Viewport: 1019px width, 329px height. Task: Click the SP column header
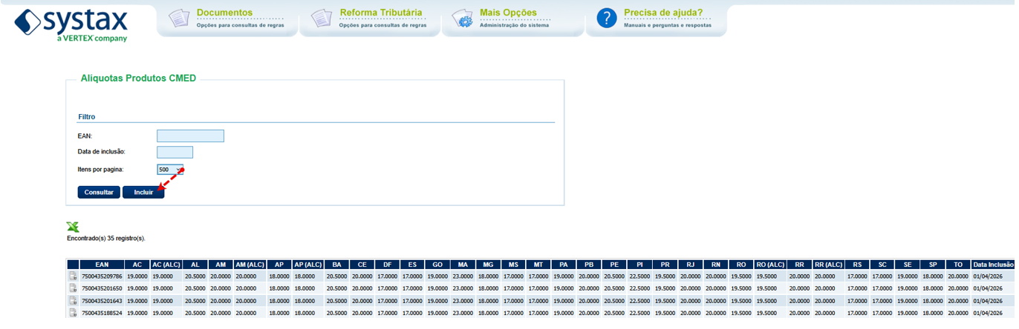click(932, 265)
